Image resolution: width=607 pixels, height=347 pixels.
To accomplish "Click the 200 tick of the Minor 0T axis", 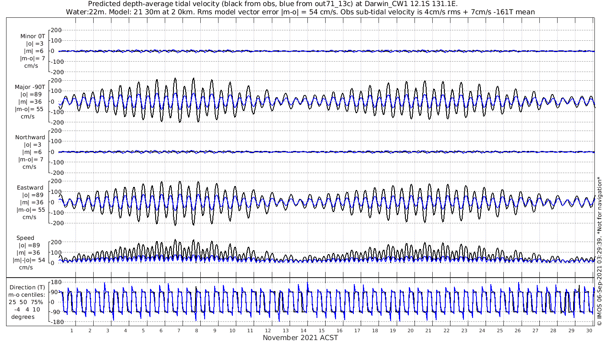I will coord(56,30).
